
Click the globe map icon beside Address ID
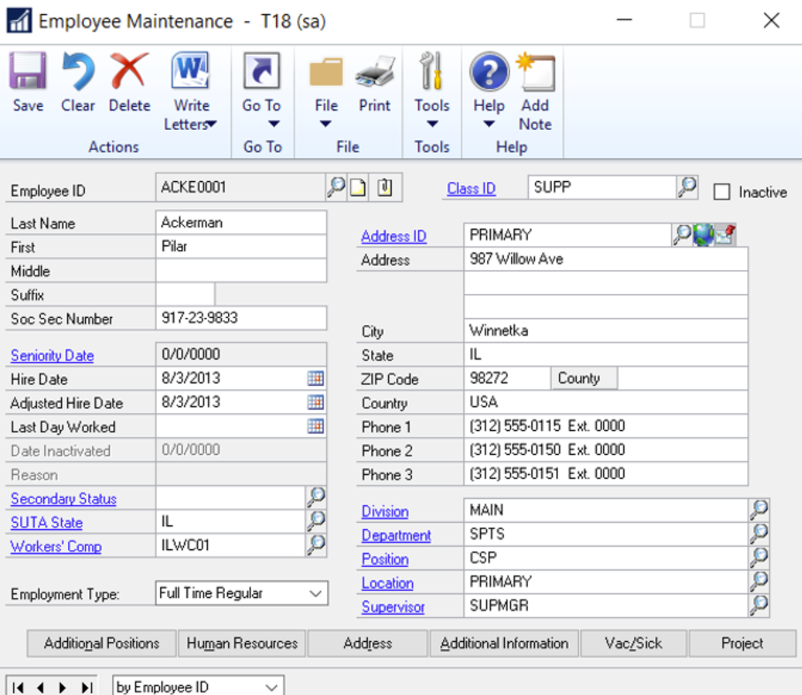(703, 235)
